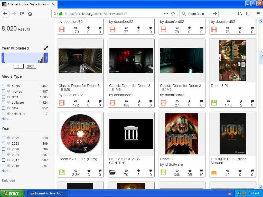Check the software media type checkbox
The image size is (263, 197).
(3, 102)
